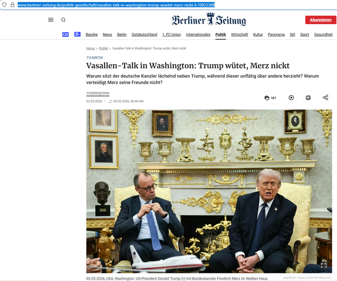This screenshot has height=281, width=337.
Task: Click the Abonnieren button
Action: point(321,20)
